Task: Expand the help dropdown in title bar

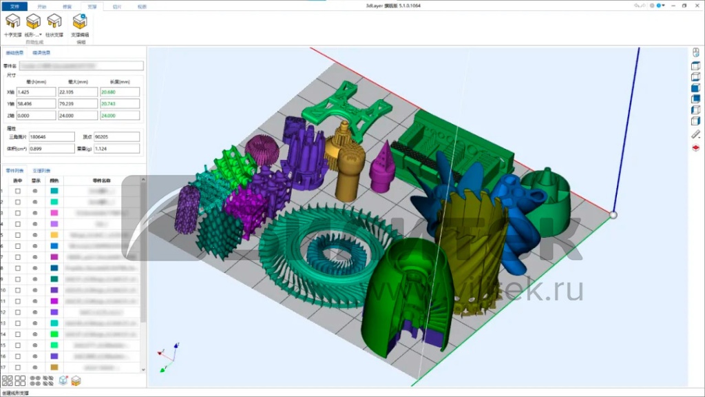Action: [x=664, y=6]
